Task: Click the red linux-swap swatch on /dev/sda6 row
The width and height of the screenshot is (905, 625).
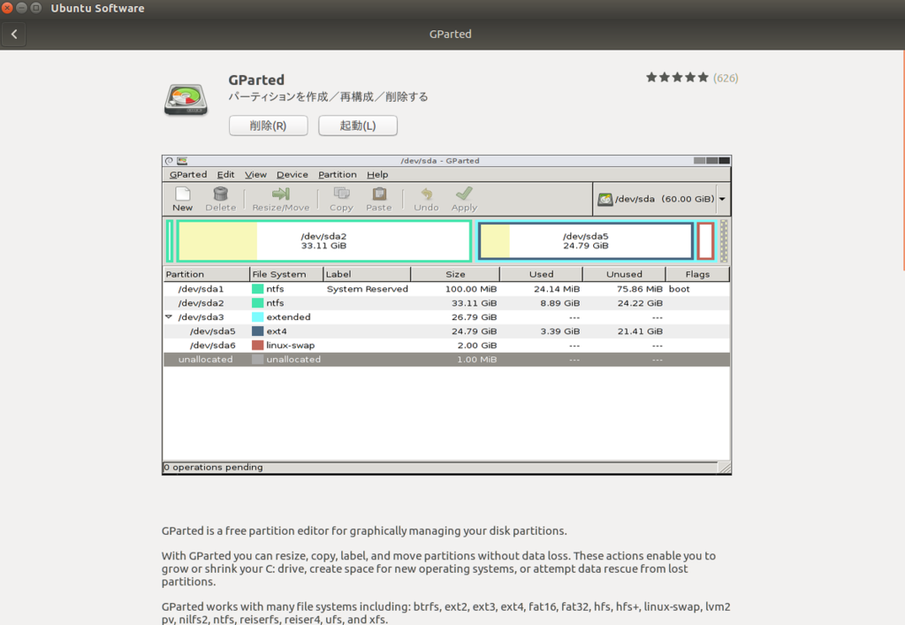Action: click(x=257, y=345)
